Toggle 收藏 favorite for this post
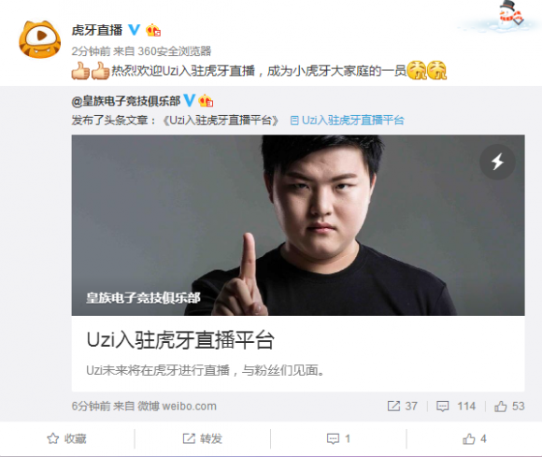The width and height of the screenshot is (542, 457). click(66, 438)
